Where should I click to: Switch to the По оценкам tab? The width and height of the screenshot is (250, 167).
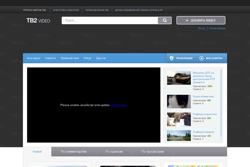click(114, 152)
